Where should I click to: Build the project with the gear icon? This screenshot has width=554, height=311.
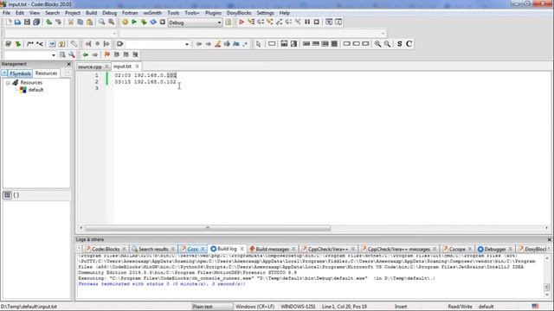point(125,22)
